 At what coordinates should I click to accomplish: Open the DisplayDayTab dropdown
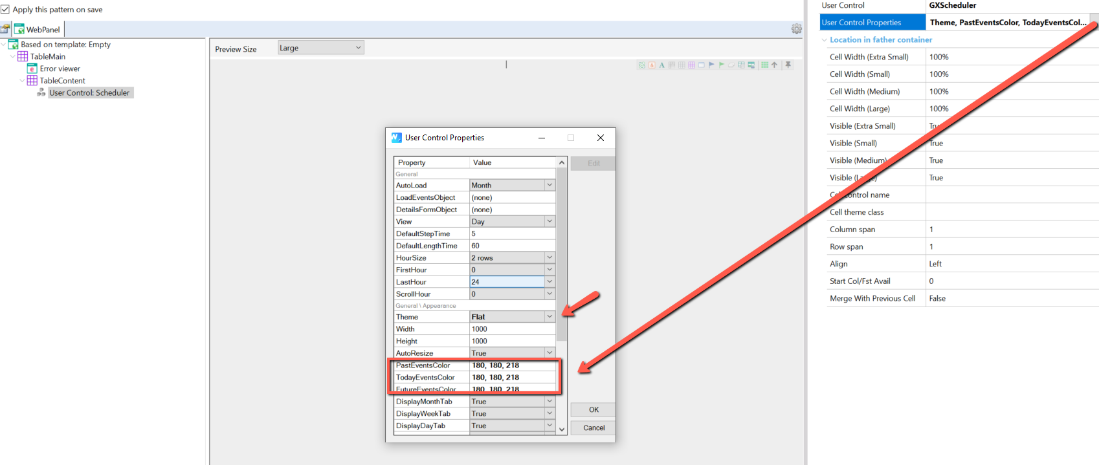click(x=549, y=426)
